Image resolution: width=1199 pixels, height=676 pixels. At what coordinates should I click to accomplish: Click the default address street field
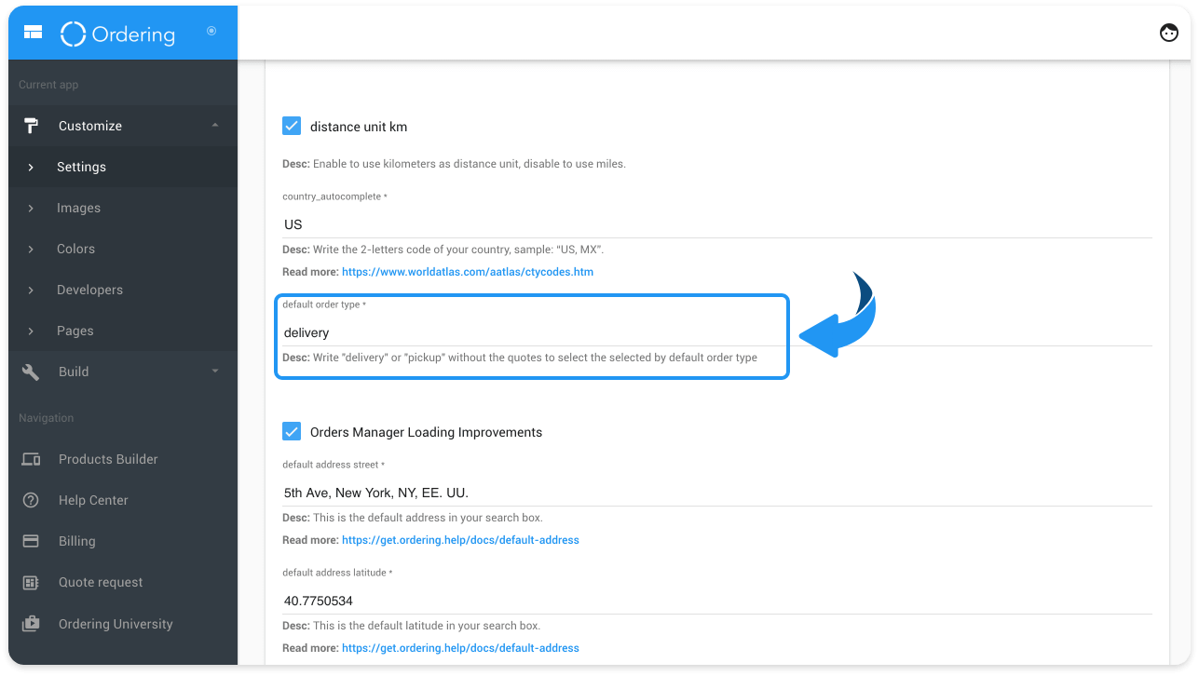pyautogui.click(x=717, y=493)
